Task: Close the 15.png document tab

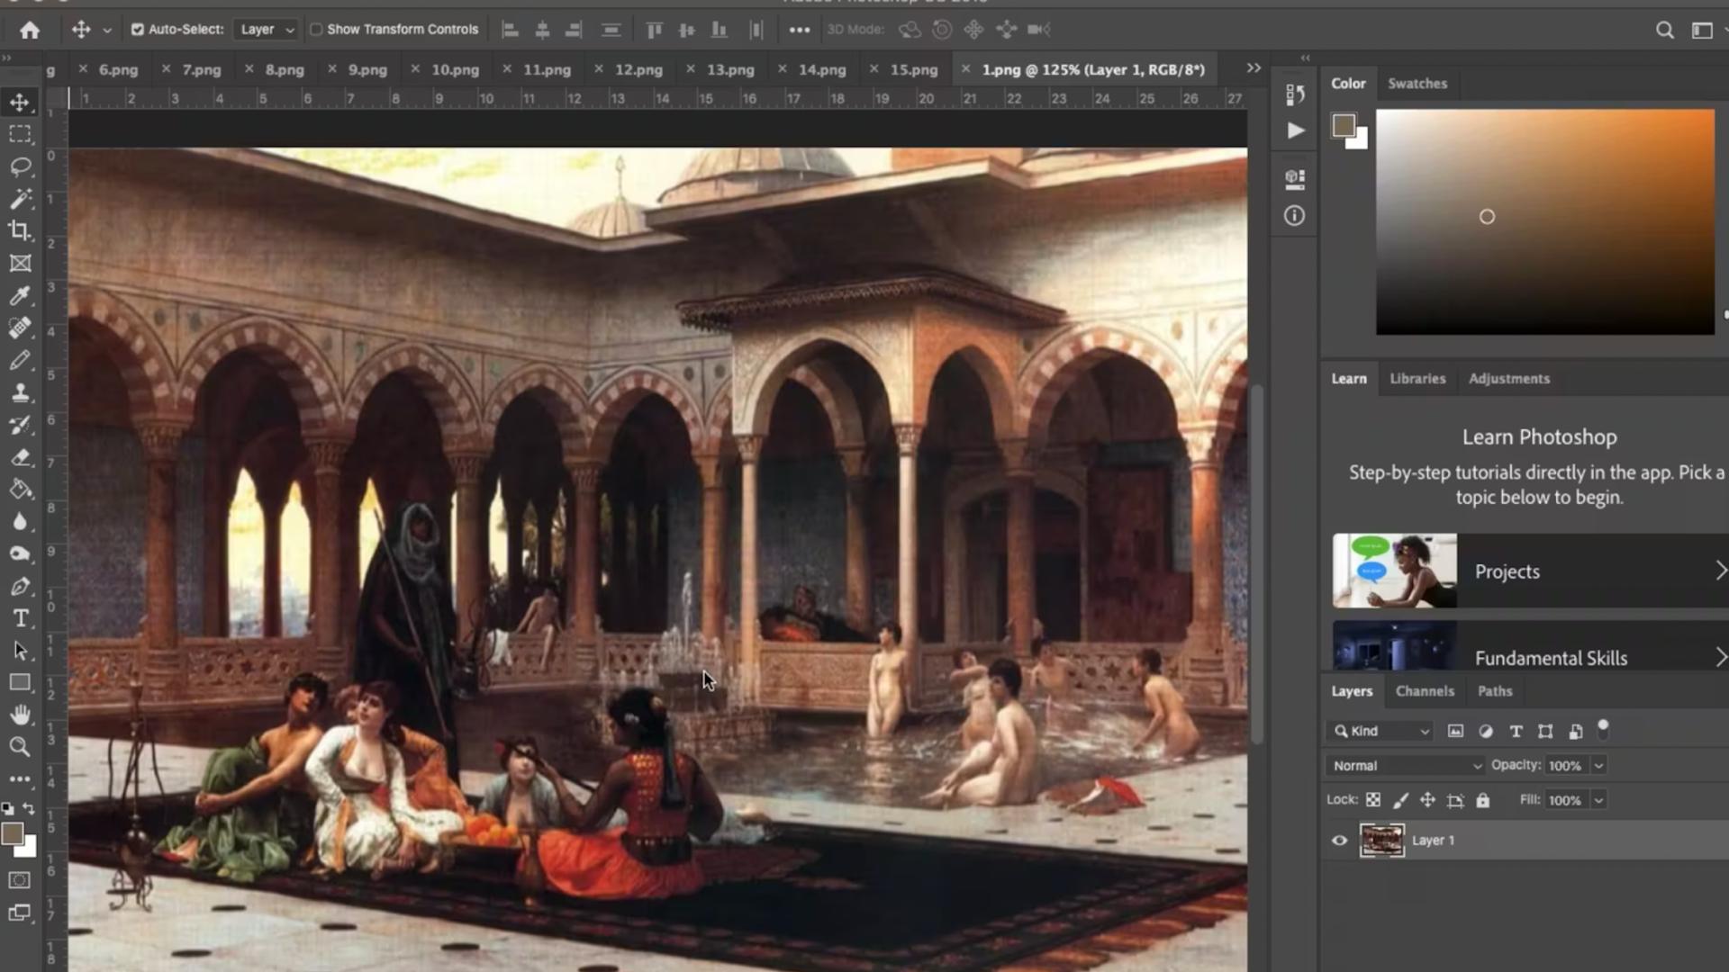Action: (874, 68)
